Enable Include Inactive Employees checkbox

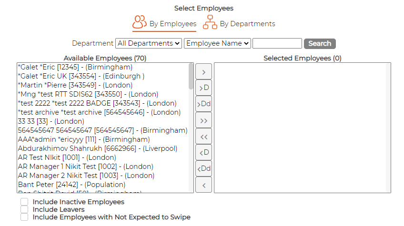click(24, 202)
